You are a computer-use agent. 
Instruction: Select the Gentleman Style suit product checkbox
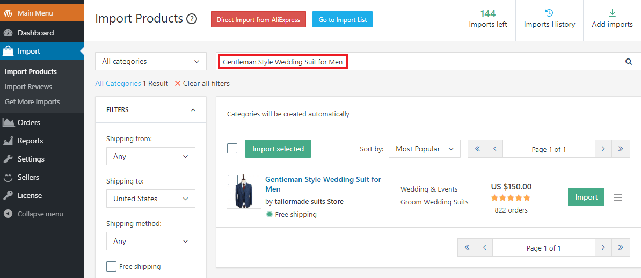(x=233, y=180)
